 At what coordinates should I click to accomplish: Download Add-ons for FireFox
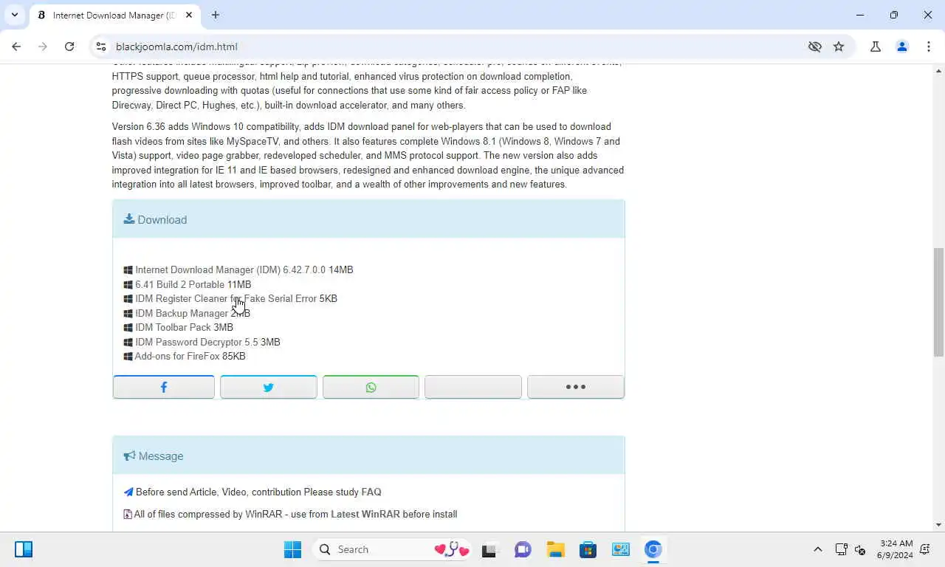tap(177, 356)
